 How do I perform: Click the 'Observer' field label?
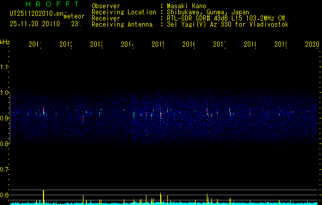(106, 6)
